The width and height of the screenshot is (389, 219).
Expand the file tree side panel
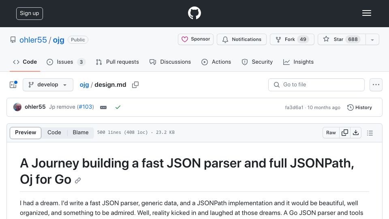(x=13, y=85)
